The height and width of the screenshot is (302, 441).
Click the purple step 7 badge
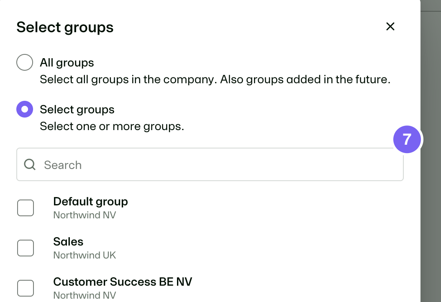coord(407,139)
